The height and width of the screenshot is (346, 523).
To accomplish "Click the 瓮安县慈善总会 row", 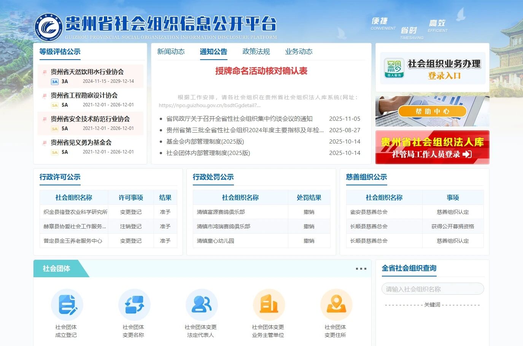I will coord(415,212).
